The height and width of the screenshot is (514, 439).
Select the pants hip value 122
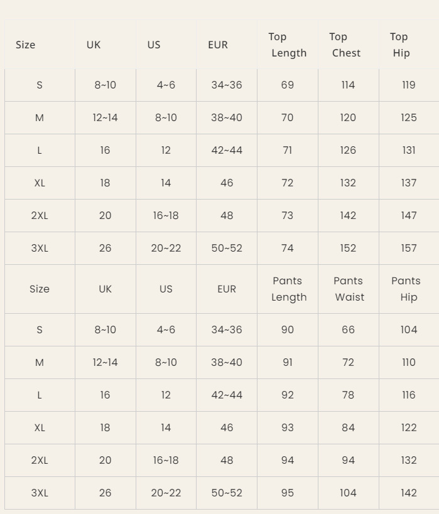[x=409, y=427]
